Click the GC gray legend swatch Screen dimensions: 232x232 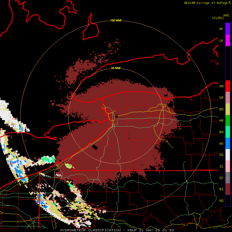[228, 178]
